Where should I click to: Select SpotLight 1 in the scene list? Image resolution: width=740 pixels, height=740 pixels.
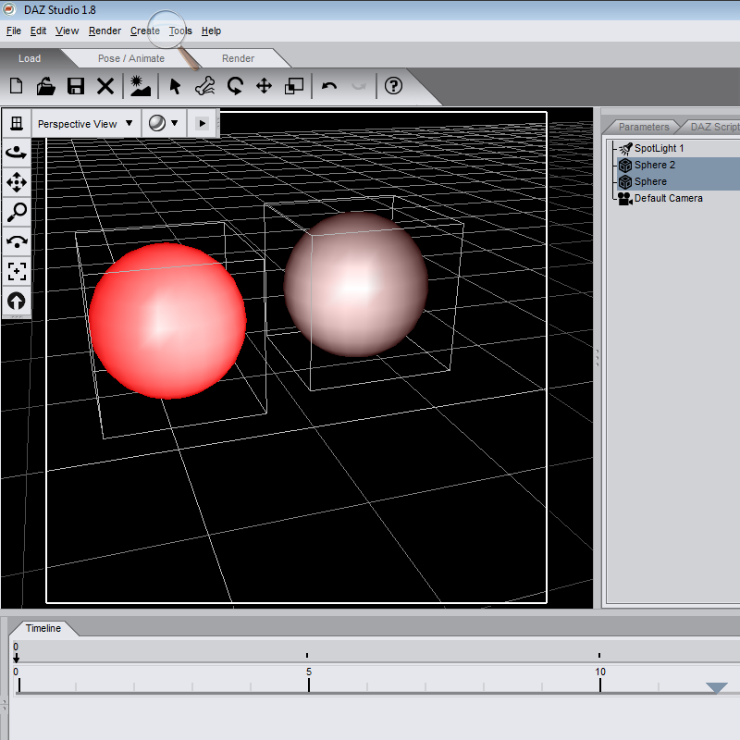(x=659, y=148)
